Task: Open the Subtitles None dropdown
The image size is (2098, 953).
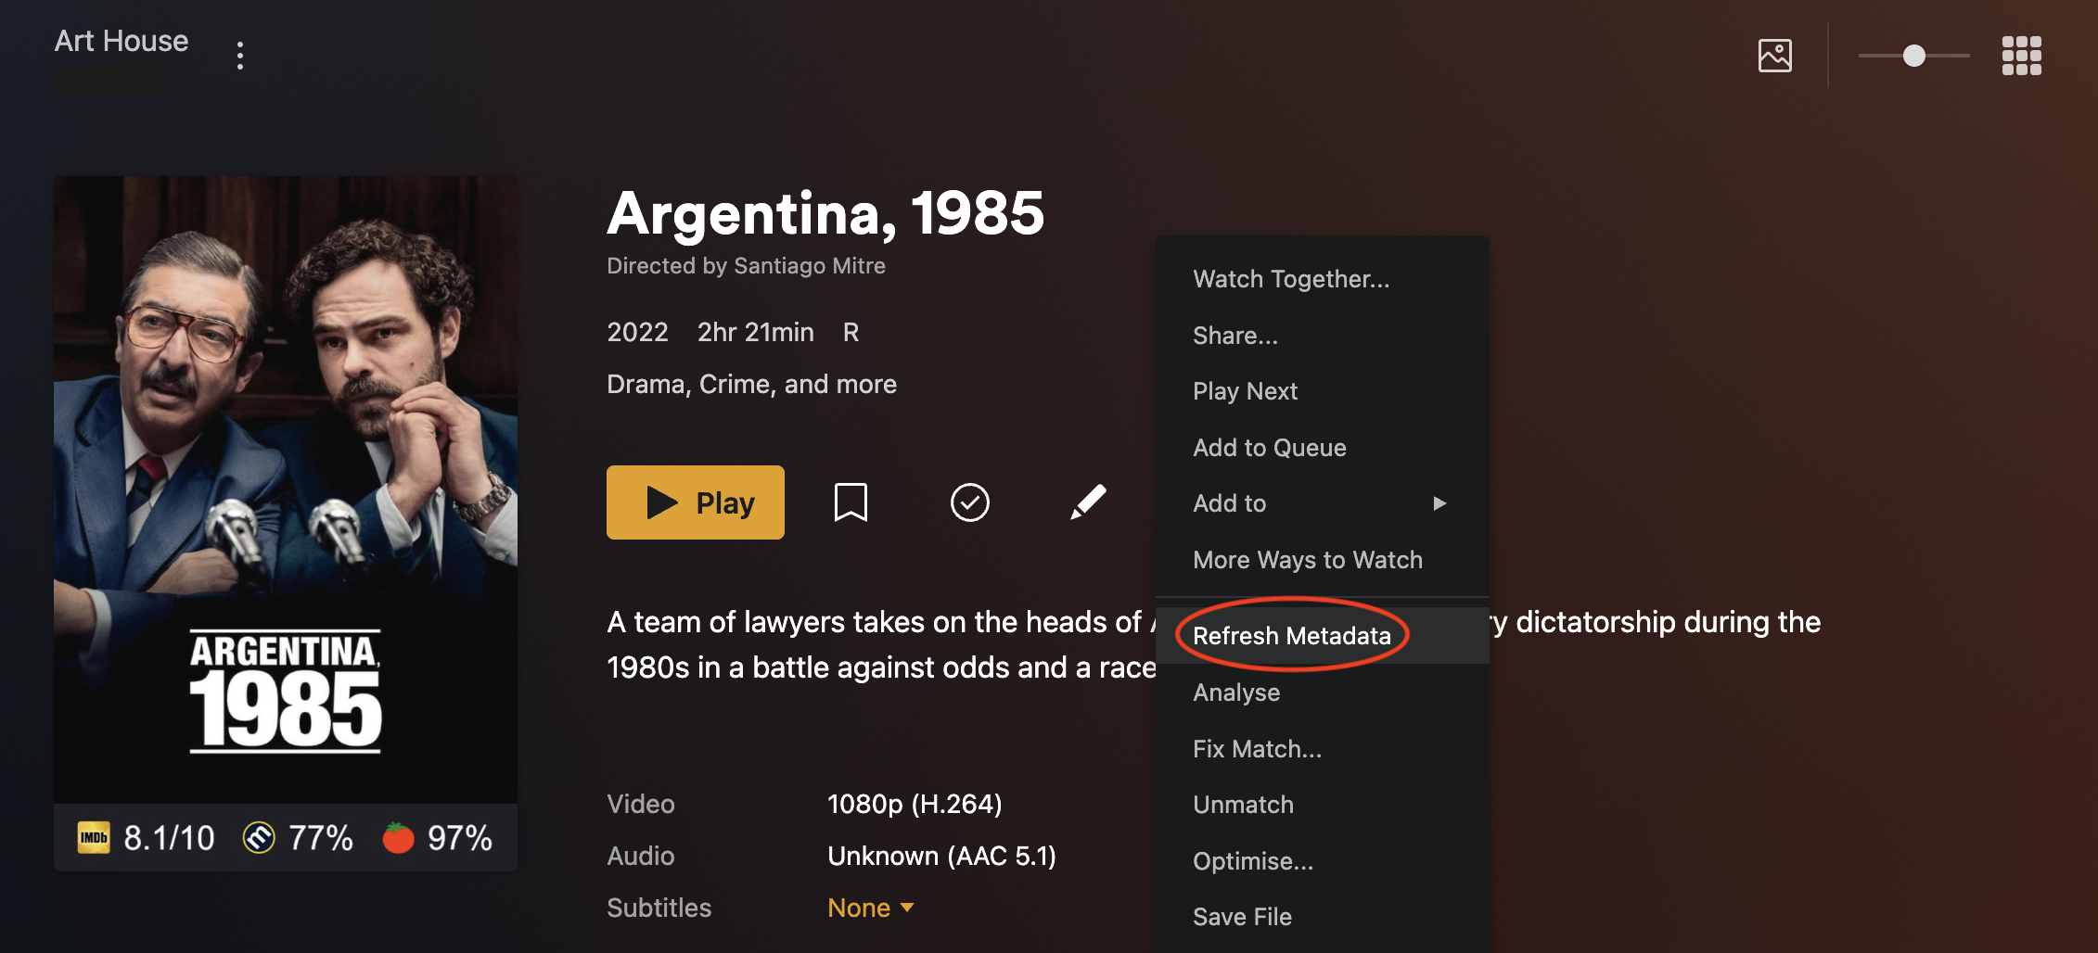Action: pyautogui.click(x=870, y=908)
